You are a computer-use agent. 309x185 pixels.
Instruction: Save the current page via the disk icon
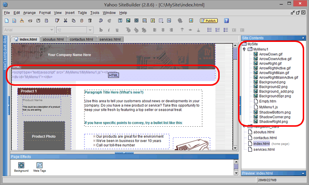[38, 21]
